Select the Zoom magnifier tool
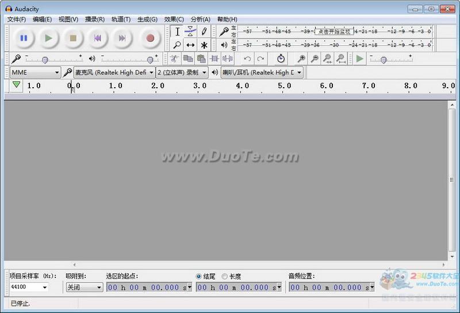 pyautogui.click(x=177, y=45)
